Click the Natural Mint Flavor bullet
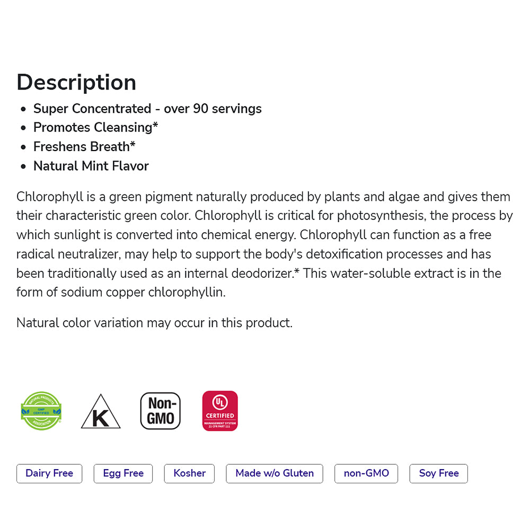 tap(91, 166)
